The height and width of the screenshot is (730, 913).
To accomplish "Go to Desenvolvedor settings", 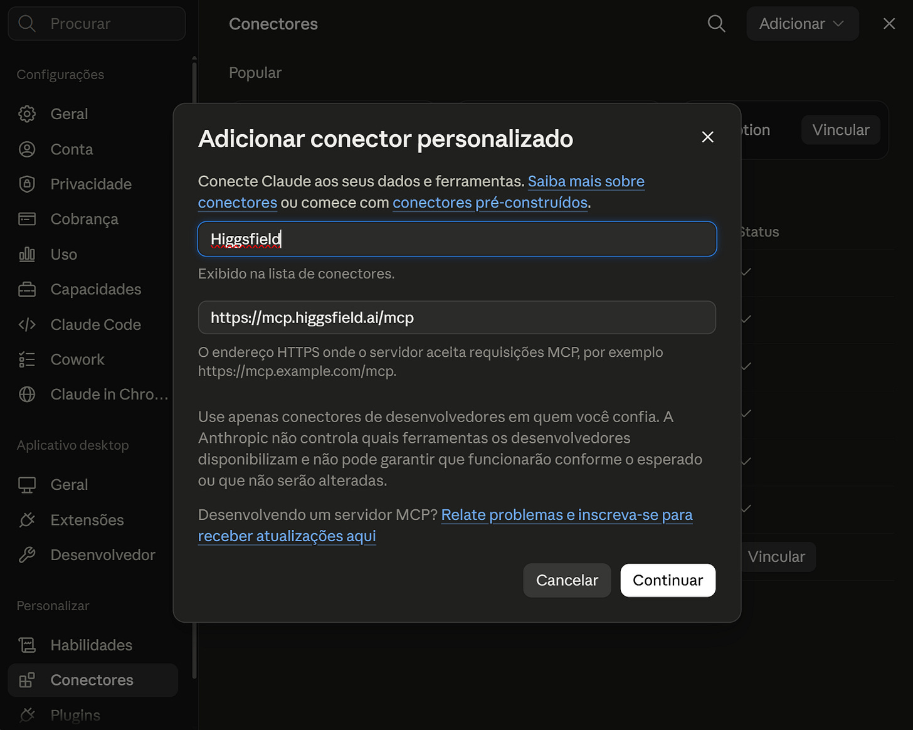I will click(93, 555).
